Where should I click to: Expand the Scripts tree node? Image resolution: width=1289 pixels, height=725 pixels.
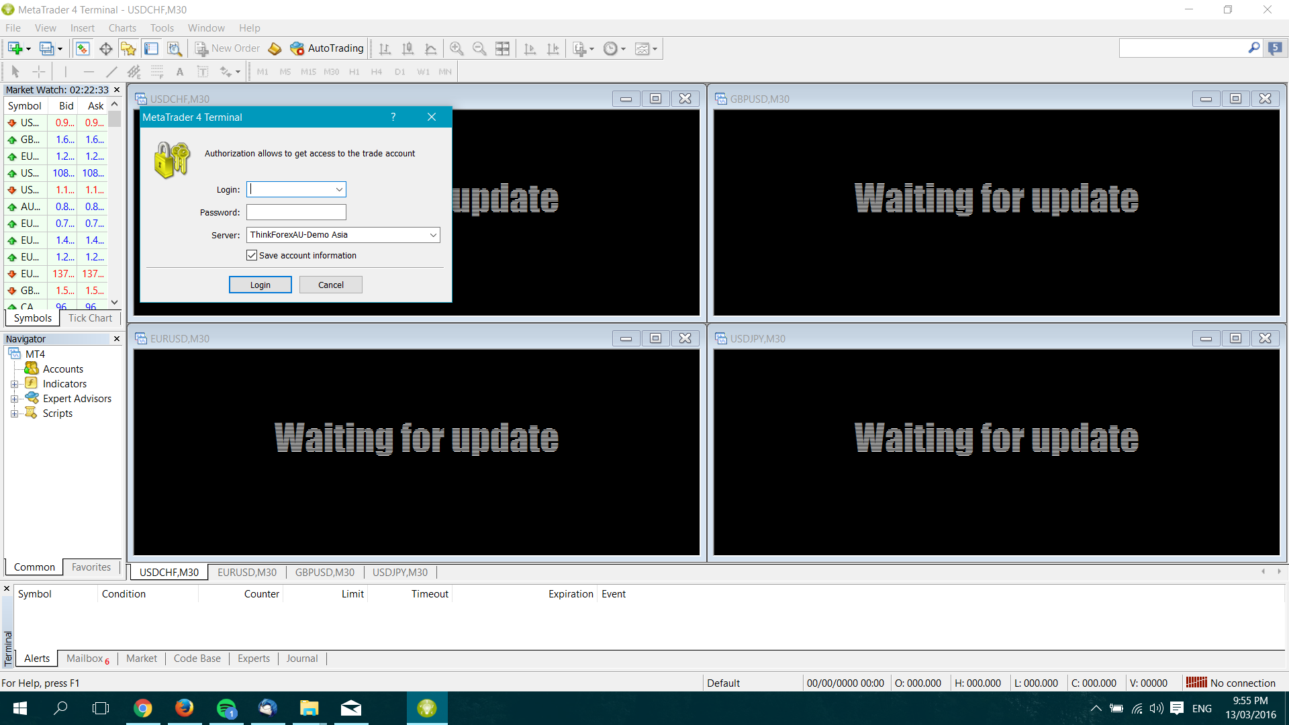pyautogui.click(x=14, y=414)
